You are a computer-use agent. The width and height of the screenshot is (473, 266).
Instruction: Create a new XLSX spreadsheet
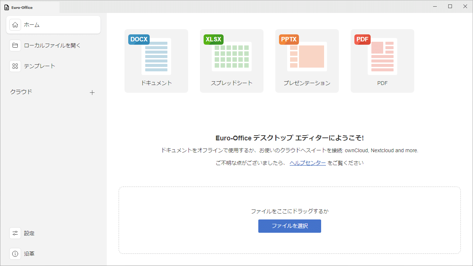(x=232, y=61)
